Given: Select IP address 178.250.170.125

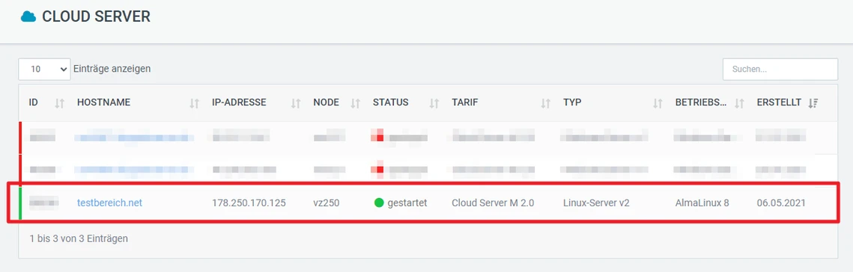Looking at the screenshot, I should (x=249, y=203).
